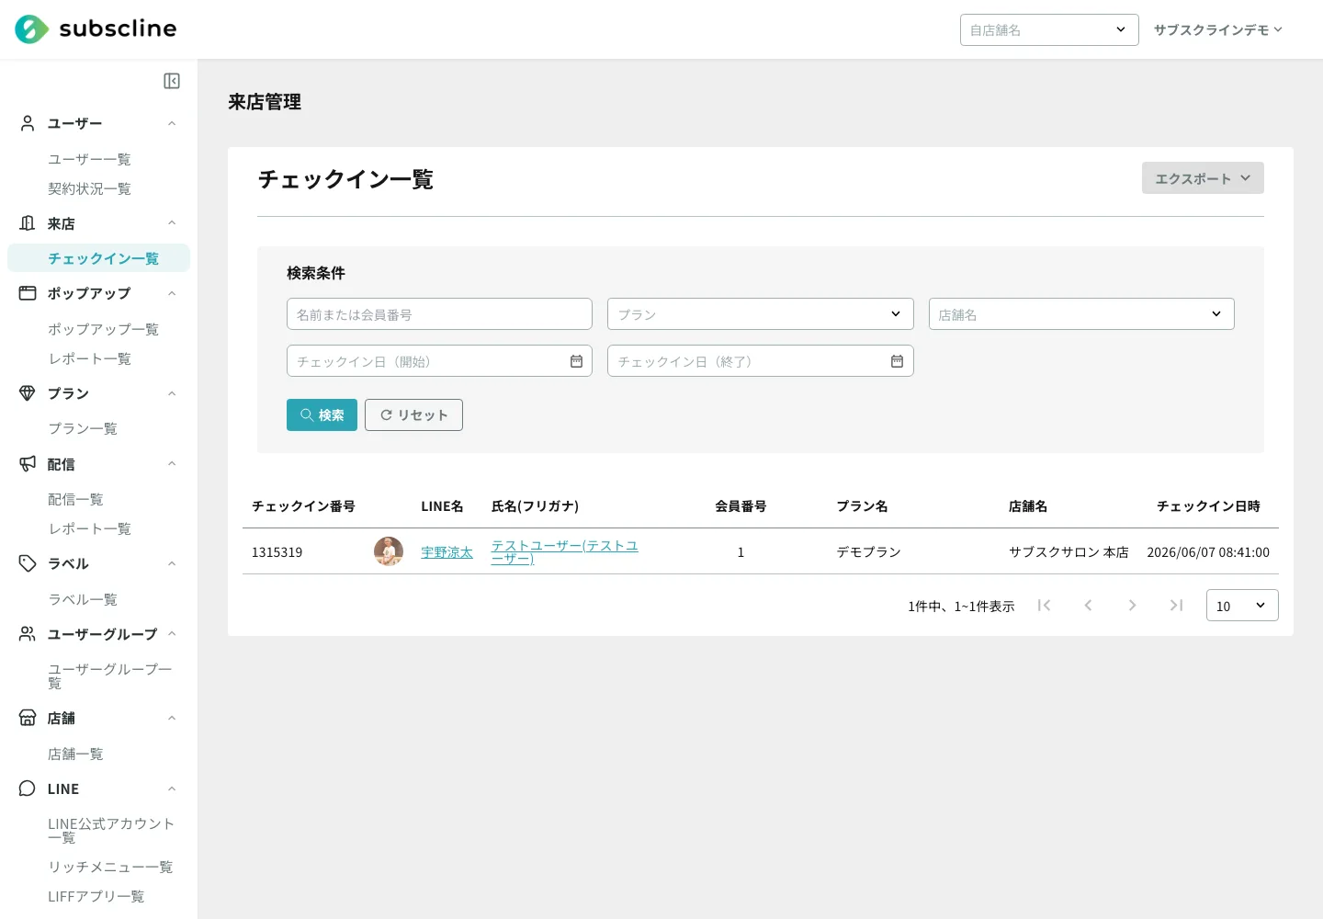
Task: Click the 配信 megaphone icon in sidebar
Action: [28, 464]
